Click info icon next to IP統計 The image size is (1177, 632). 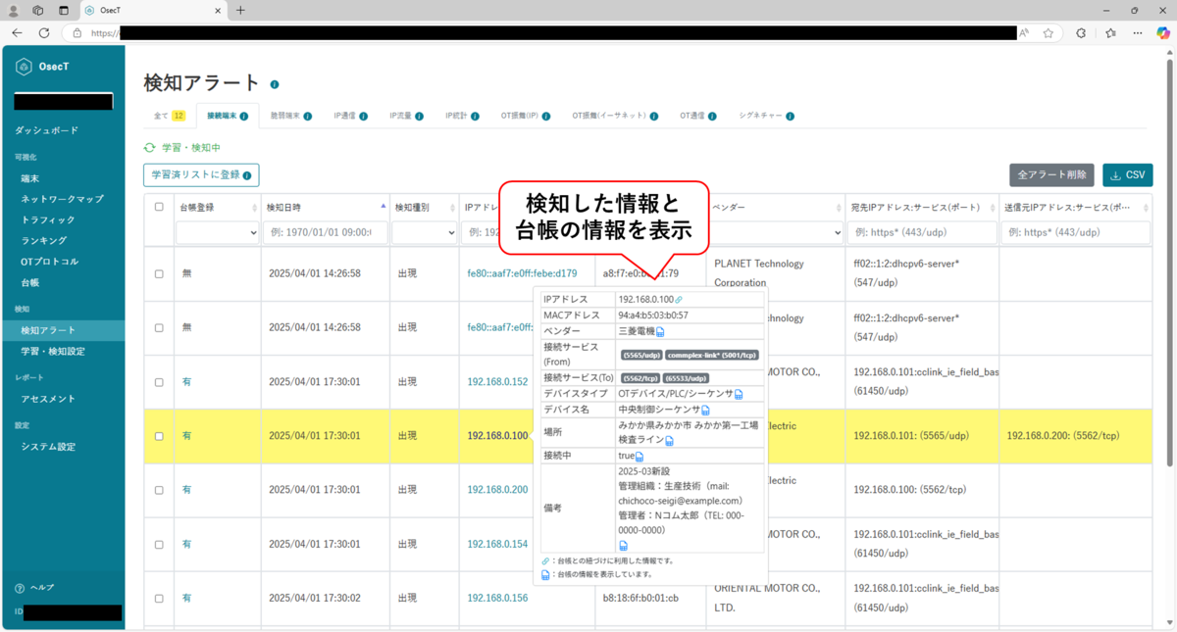(475, 116)
